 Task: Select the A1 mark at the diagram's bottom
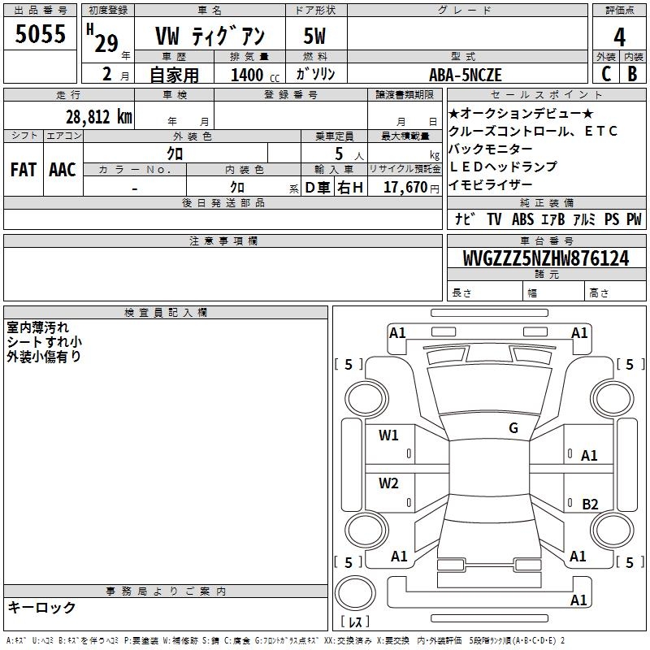pos(578,600)
